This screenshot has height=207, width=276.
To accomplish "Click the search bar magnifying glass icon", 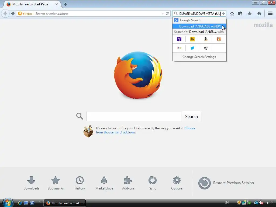I will (176, 13).
